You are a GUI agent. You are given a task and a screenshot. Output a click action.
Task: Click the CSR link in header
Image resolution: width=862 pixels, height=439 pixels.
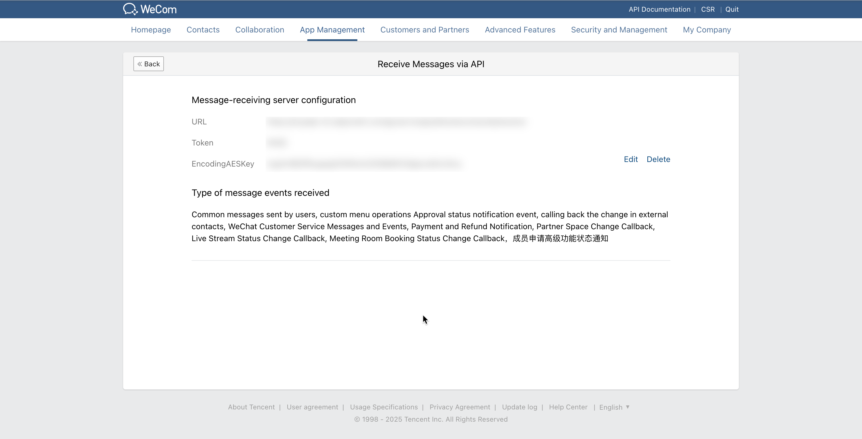point(708,9)
